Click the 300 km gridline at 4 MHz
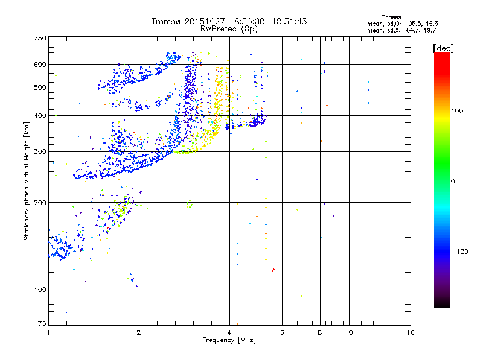 (229, 151)
